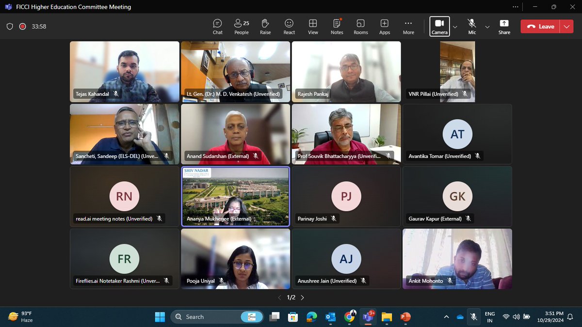The height and width of the screenshot is (327, 582).
Task: Click the AJ avatar of Anushree Jain
Action: click(346, 259)
